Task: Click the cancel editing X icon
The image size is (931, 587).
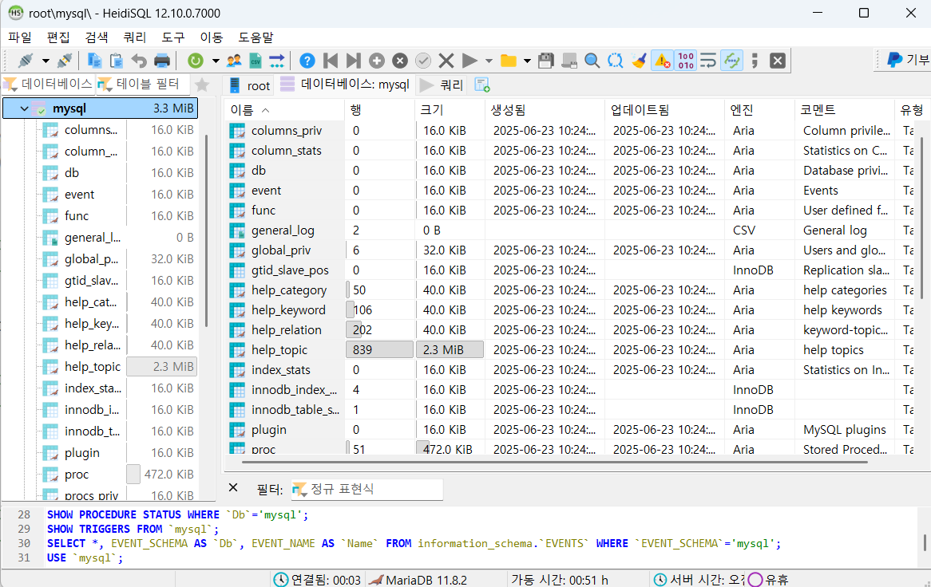Action: (446, 61)
